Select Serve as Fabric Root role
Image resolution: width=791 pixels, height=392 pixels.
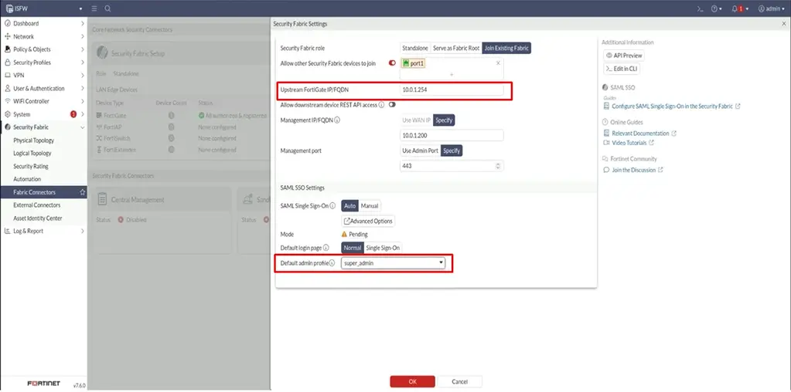click(x=456, y=48)
